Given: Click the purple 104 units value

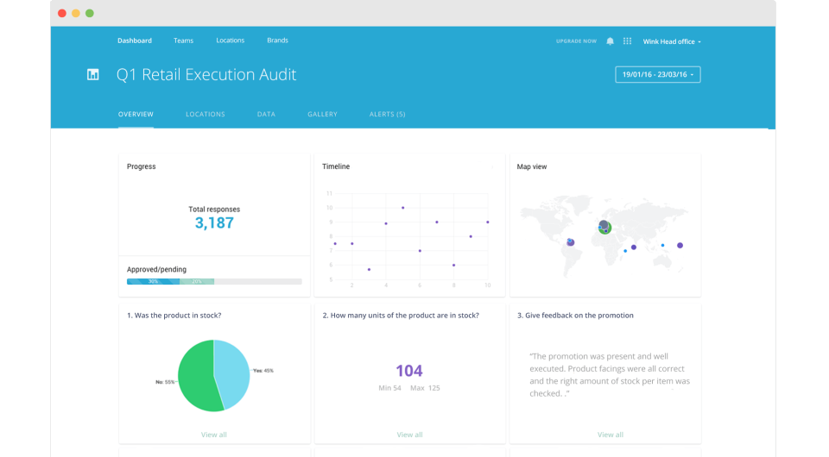Looking at the screenshot, I should click(x=409, y=371).
